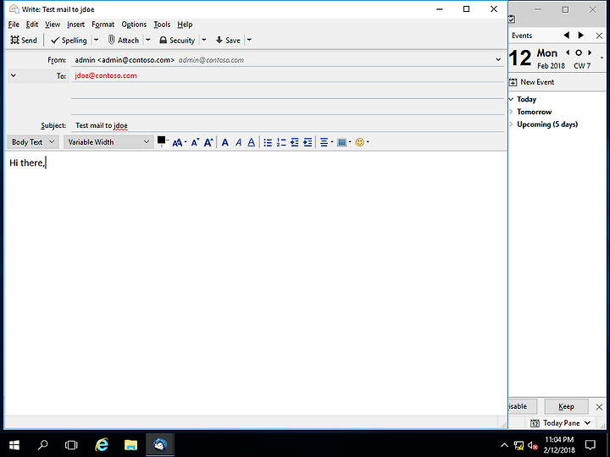The image size is (610, 457).
Task: Open the File menu
Action: [14, 25]
